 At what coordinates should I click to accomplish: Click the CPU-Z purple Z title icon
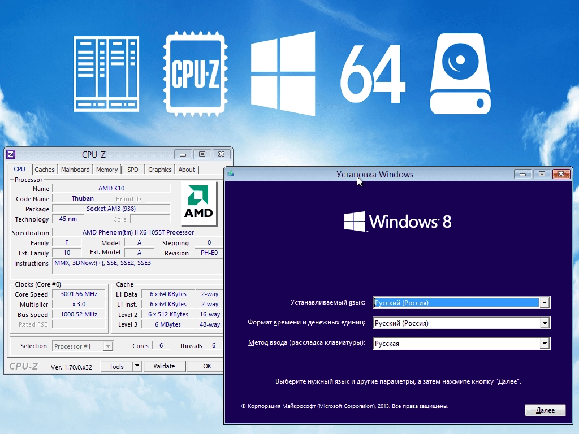coord(11,154)
